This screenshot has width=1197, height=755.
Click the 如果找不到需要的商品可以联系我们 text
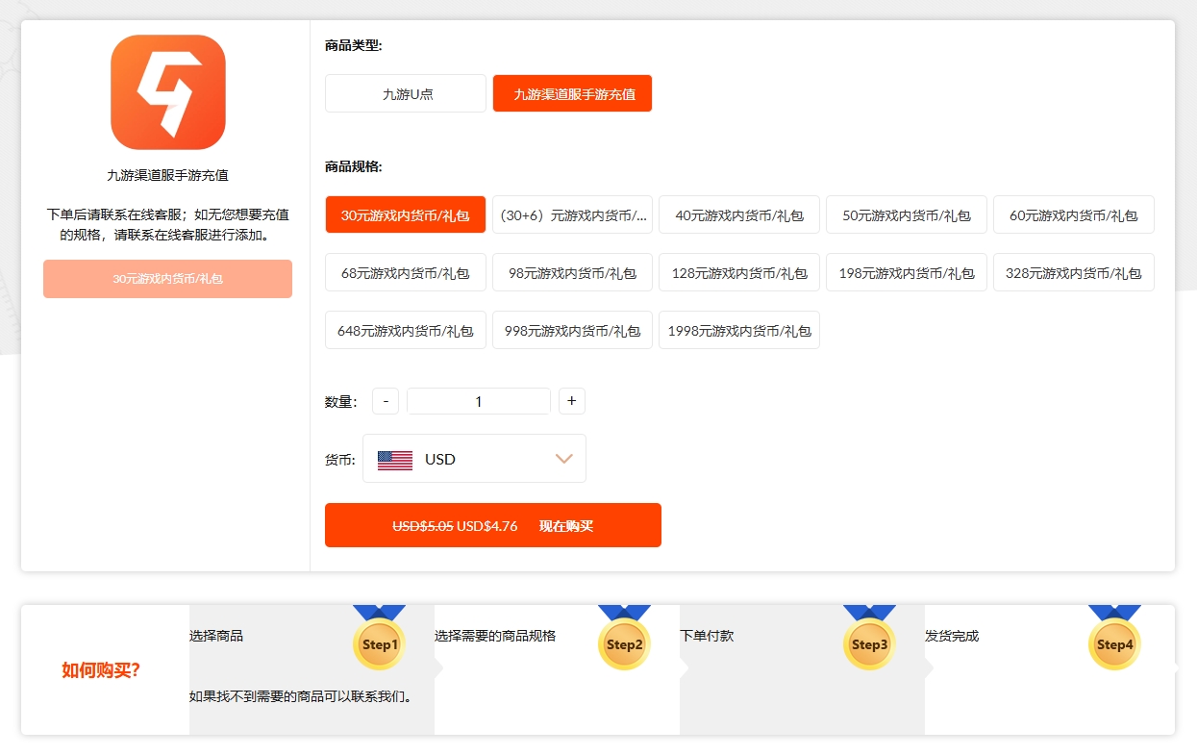301,696
